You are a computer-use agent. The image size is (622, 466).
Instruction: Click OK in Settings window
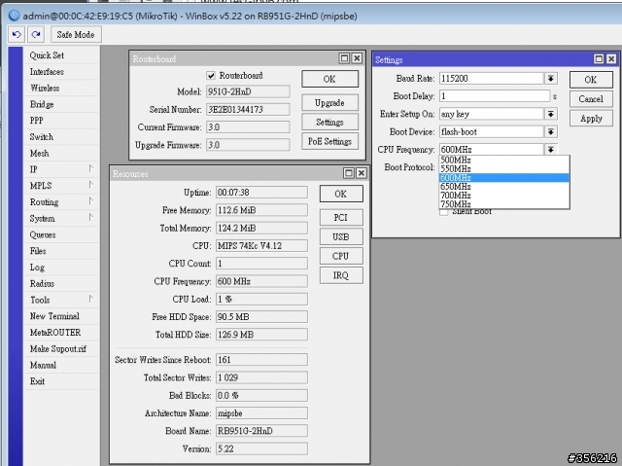[x=591, y=80]
